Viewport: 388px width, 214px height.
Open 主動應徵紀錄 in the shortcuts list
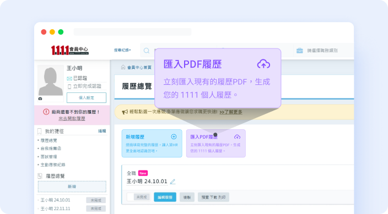tap(53, 165)
